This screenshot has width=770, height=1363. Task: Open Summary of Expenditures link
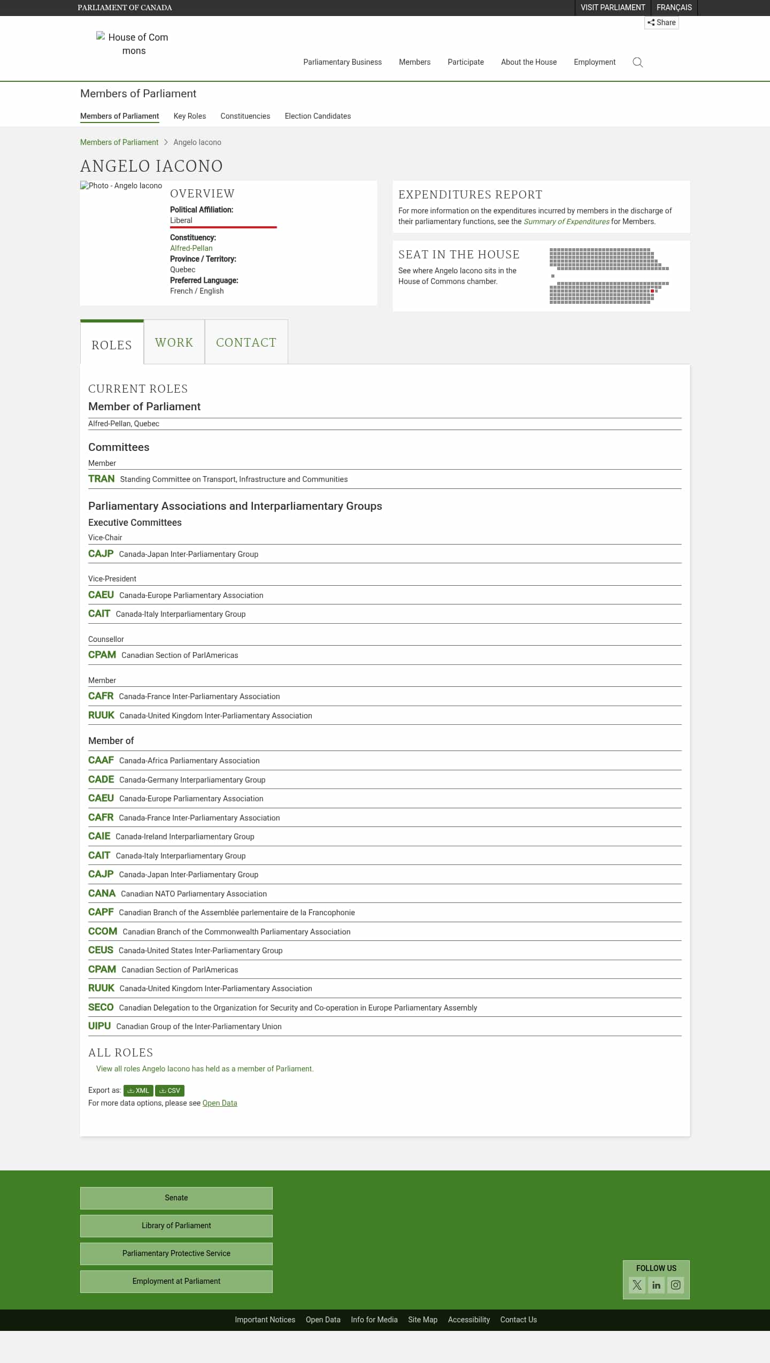click(x=566, y=221)
